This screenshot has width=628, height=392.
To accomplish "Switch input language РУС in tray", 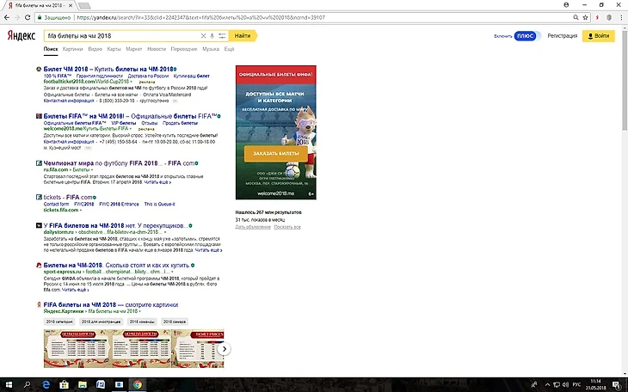I will click(x=576, y=385).
